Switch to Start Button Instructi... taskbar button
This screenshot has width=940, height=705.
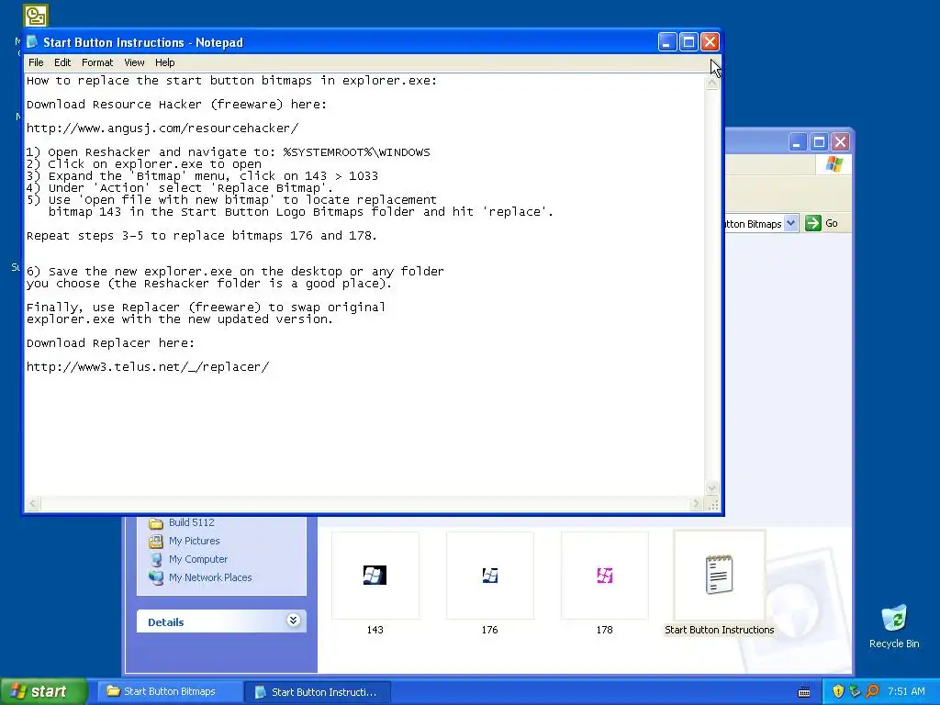[x=318, y=692]
